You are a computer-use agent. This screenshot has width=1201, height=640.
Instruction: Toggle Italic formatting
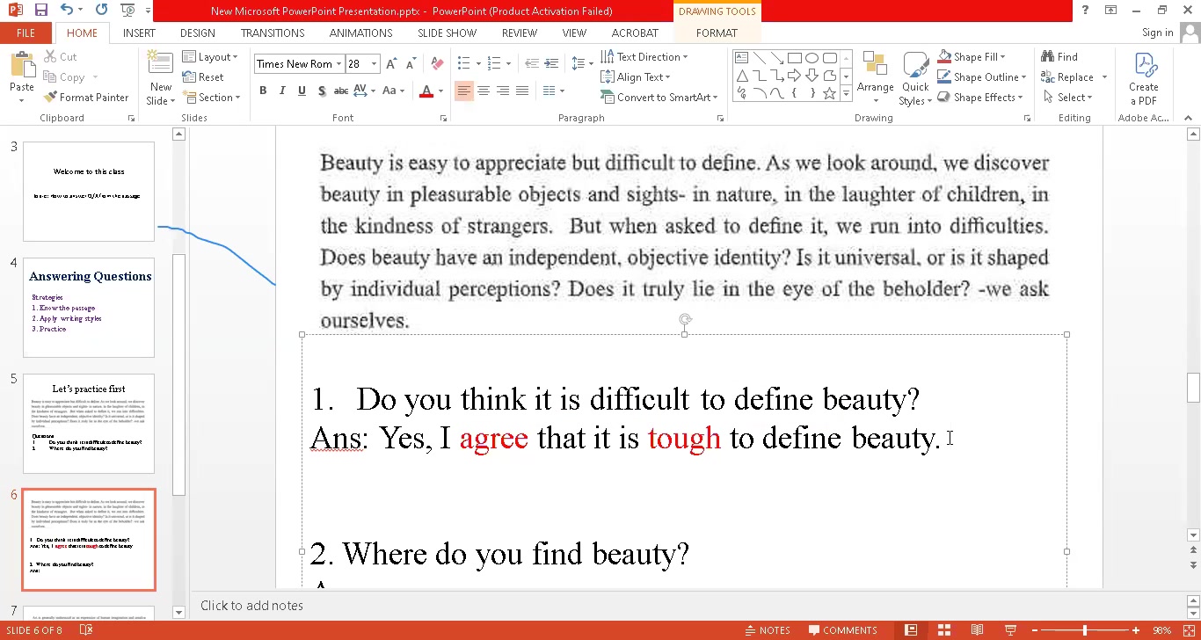[282, 91]
